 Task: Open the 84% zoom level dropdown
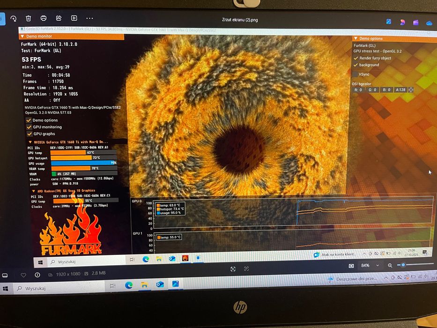[378, 265]
